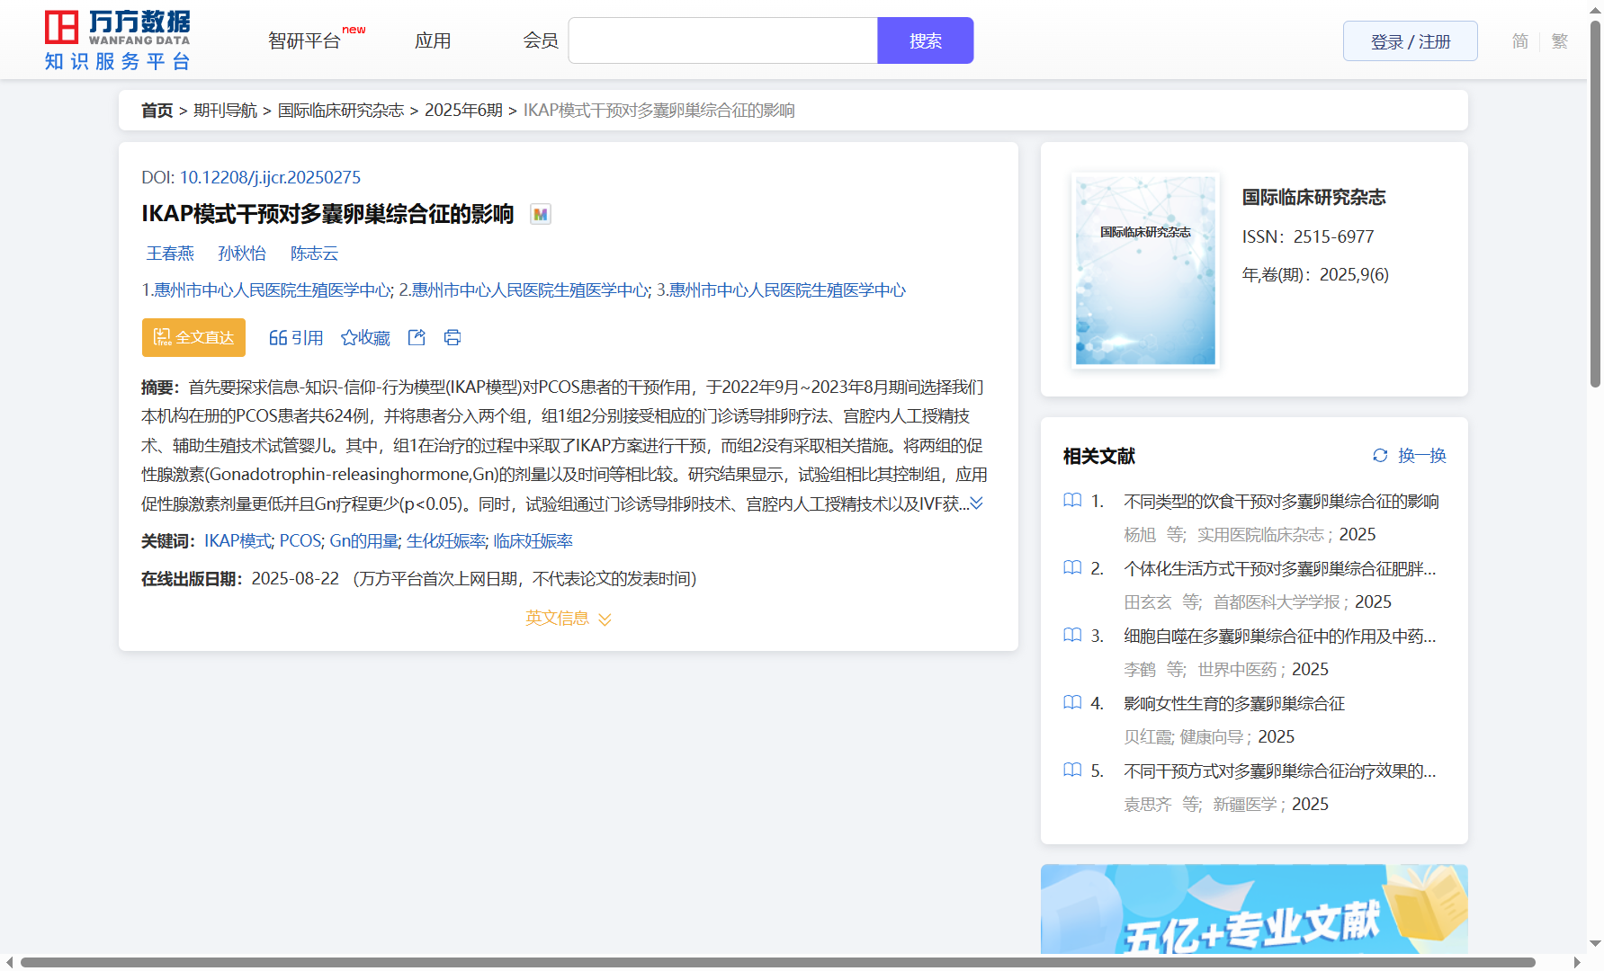This screenshot has width=1604, height=971.
Task: Switch to simplified Chinese 简
Action: [1519, 41]
